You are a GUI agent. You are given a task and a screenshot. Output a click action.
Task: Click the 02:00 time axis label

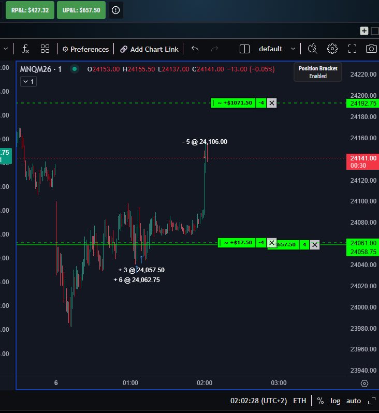[x=205, y=382]
